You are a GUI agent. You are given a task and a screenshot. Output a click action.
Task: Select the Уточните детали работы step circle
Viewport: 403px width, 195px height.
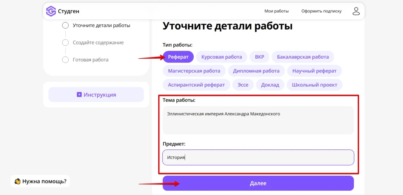[66, 26]
